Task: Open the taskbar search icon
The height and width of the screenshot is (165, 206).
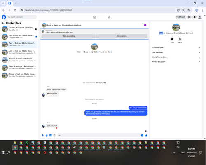Action: click(9, 153)
